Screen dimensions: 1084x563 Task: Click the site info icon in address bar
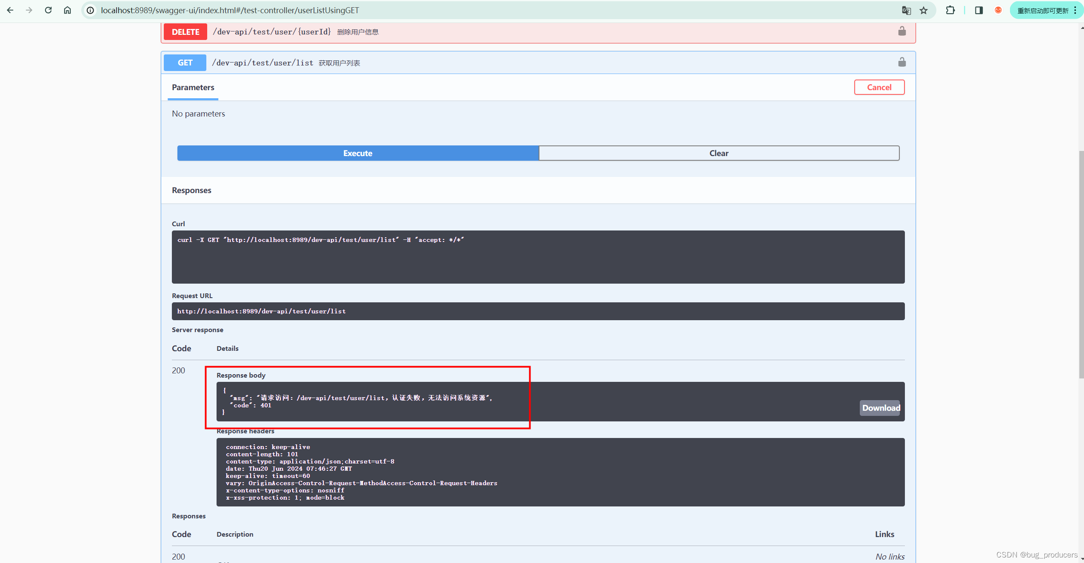[90, 10]
